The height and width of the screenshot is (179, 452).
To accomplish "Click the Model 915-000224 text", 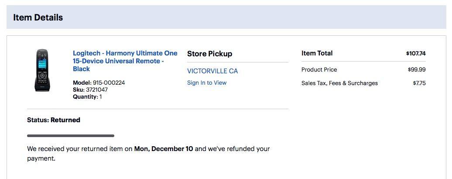I will coord(99,83).
